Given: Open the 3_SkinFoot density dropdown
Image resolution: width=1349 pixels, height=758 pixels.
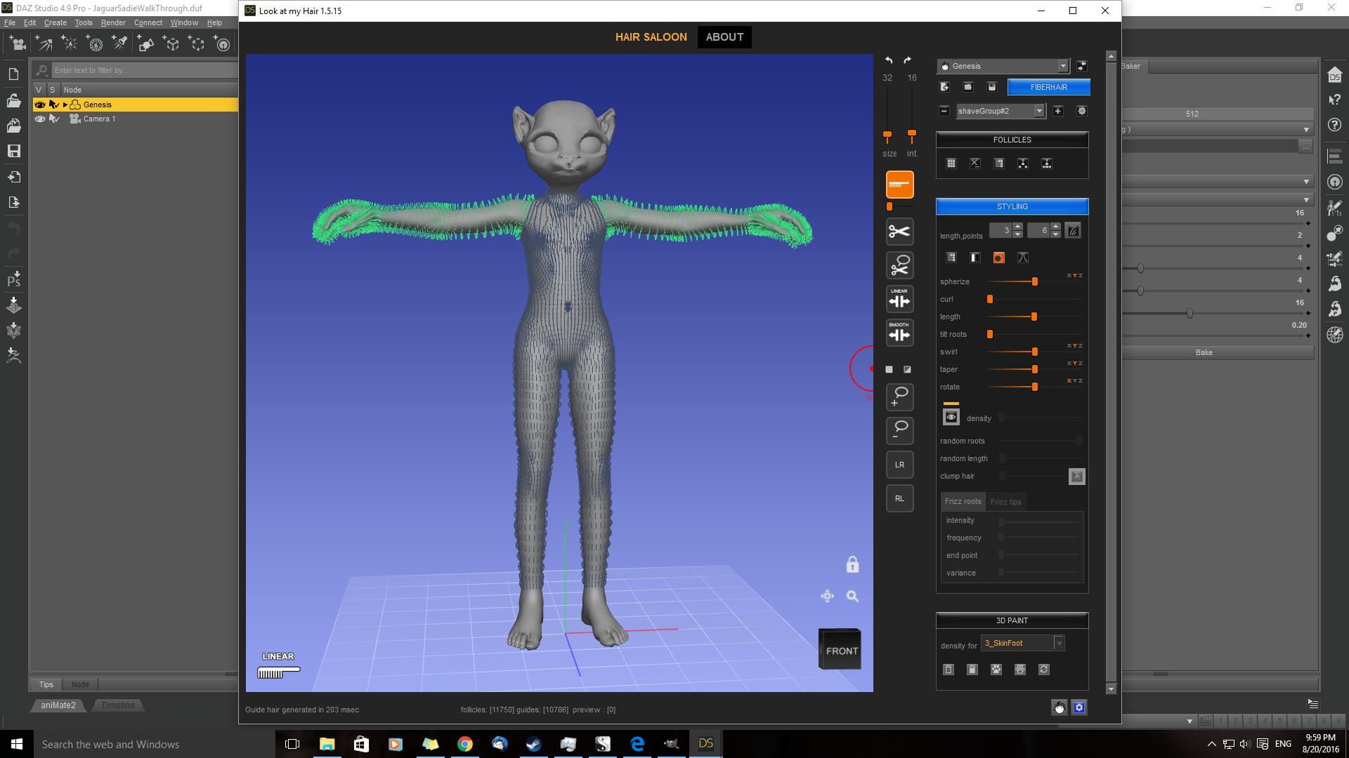Looking at the screenshot, I should (x=1059, y=643).
